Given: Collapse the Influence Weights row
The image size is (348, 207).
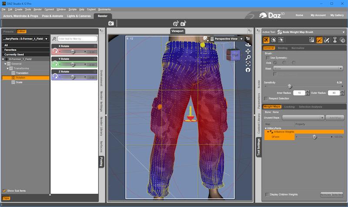Looking at the screenshot, I should (x=268, y=132).
